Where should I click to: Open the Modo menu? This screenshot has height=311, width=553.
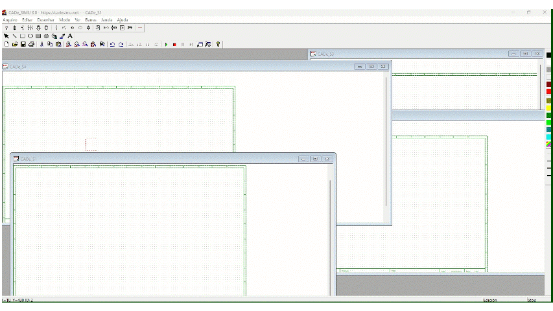[x=65, y=20]
